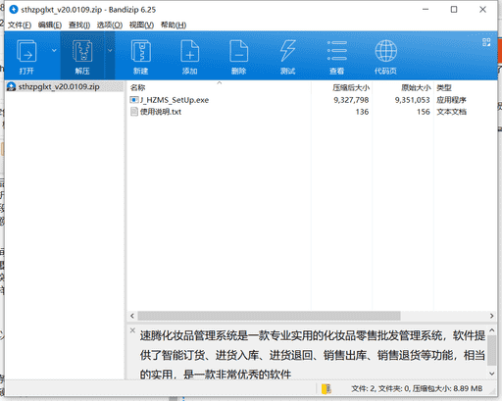Expand the dropdown arrow next to 解压

click(110, 50)
